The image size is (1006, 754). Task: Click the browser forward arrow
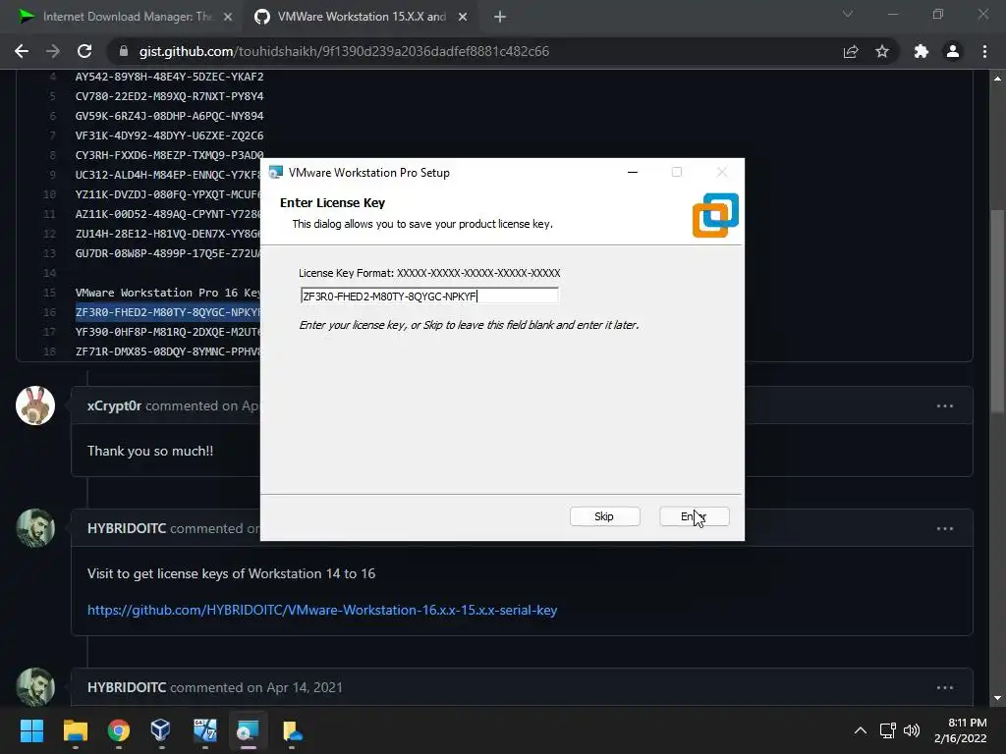pyautogui.click(x=53, y=51)
